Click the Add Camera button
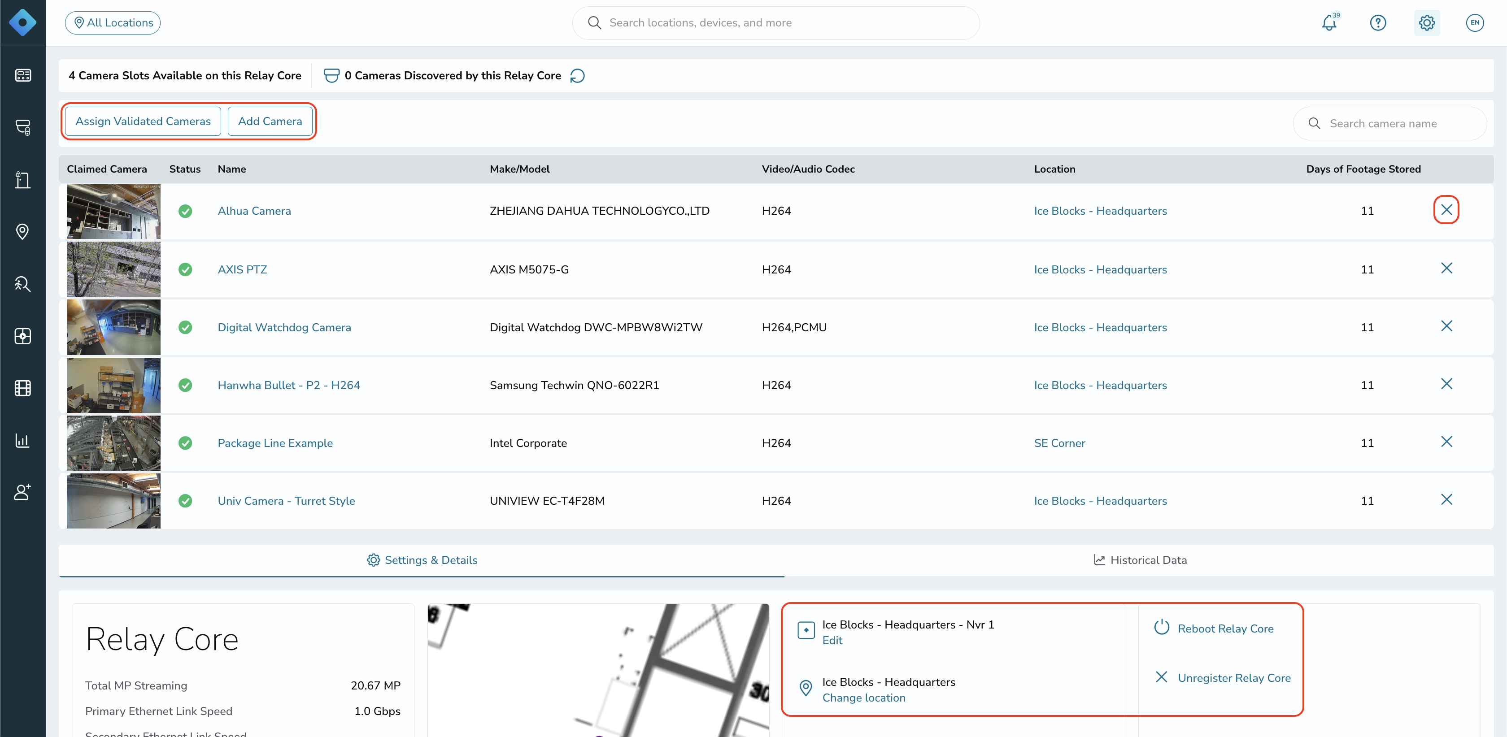This screenshot has height=737, width=1507. 270,121
